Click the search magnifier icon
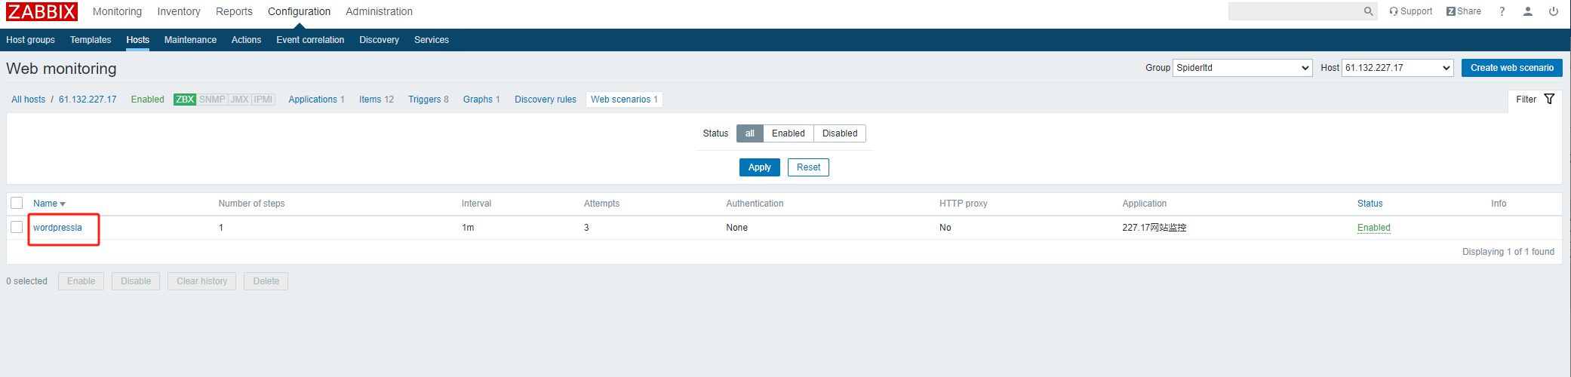The image size is (1571, 377). [1368, 11]
